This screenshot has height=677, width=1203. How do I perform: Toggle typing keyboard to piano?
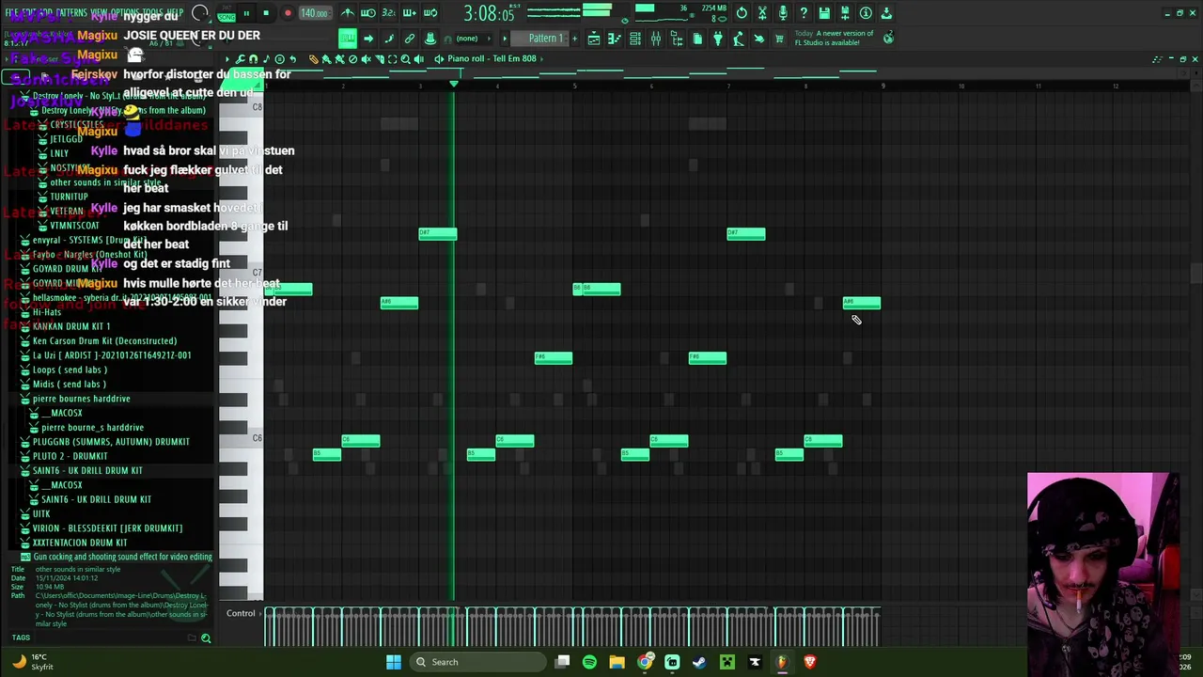pos(348,39)
